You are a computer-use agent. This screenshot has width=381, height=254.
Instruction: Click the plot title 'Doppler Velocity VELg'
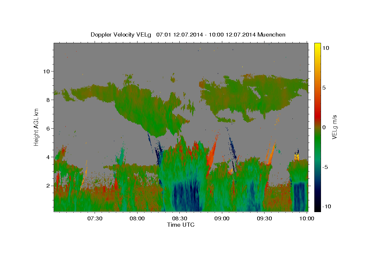pos(121,35)
